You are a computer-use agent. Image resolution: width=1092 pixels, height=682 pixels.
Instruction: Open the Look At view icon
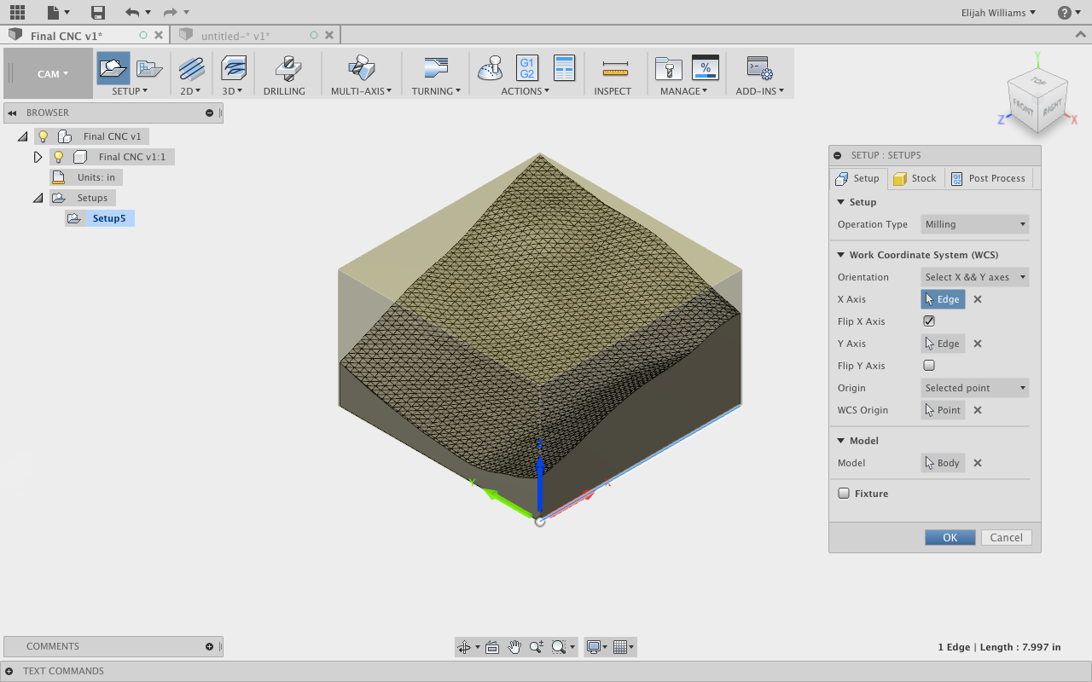(492, 646)
